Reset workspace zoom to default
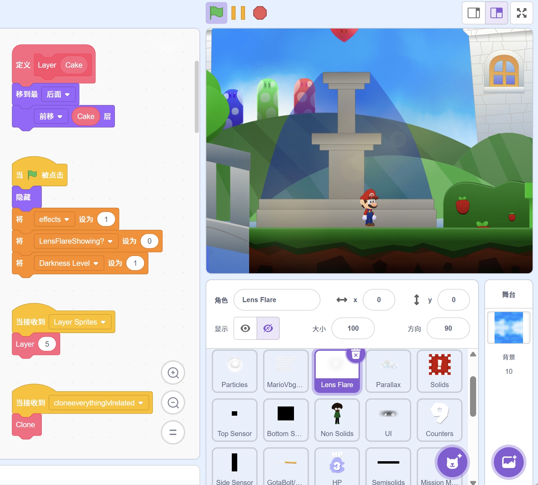The height and width of the screenshot is (485, 538). coord(173,432)
